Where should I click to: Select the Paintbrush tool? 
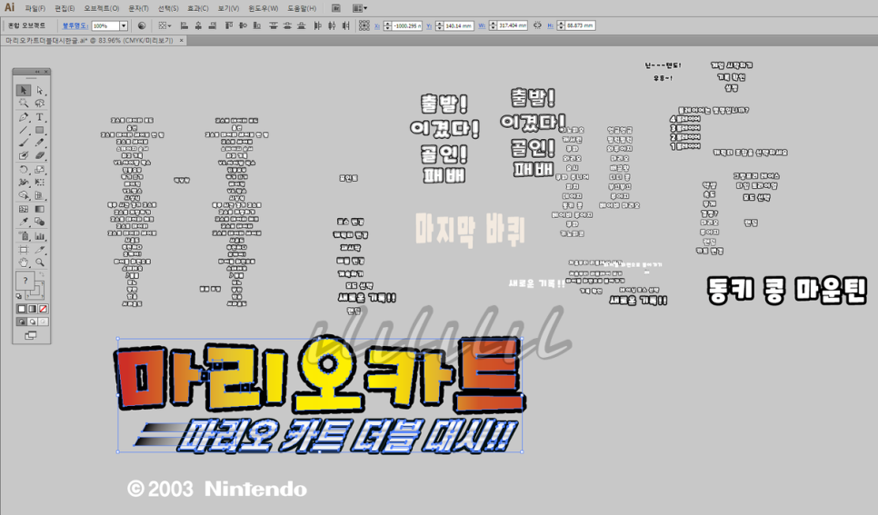(24, 143)
